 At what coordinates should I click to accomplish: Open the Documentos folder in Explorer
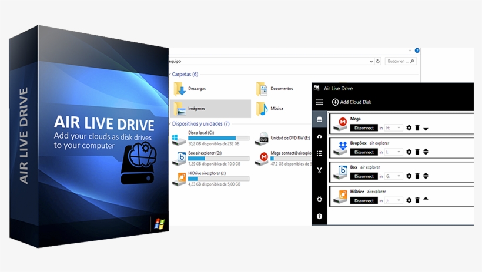tap(275, 89)
